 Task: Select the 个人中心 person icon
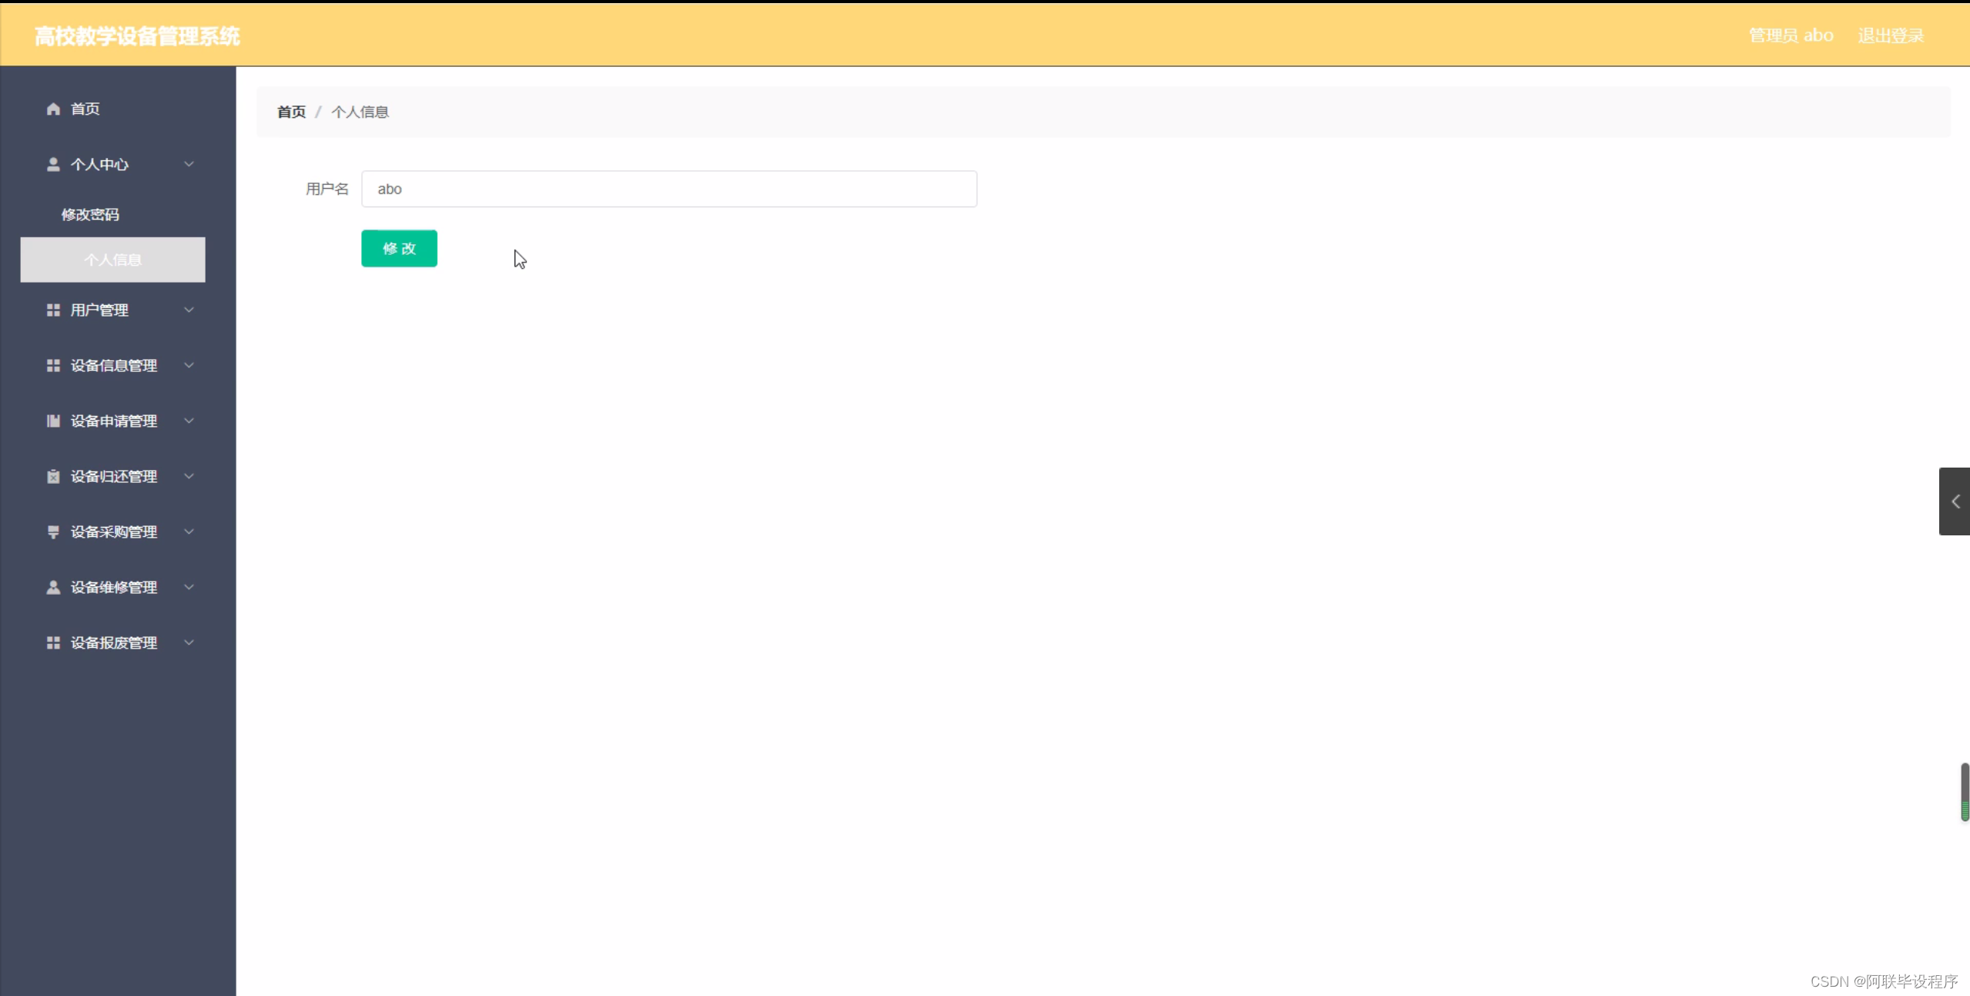click(x=52, y=164)
